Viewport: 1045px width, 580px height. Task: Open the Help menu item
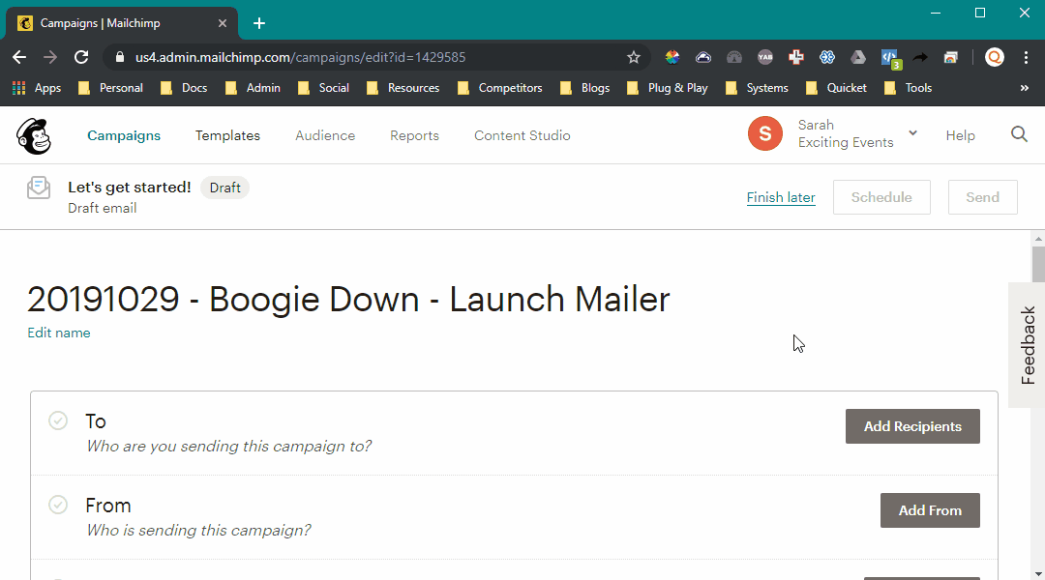tap(961, 135)
